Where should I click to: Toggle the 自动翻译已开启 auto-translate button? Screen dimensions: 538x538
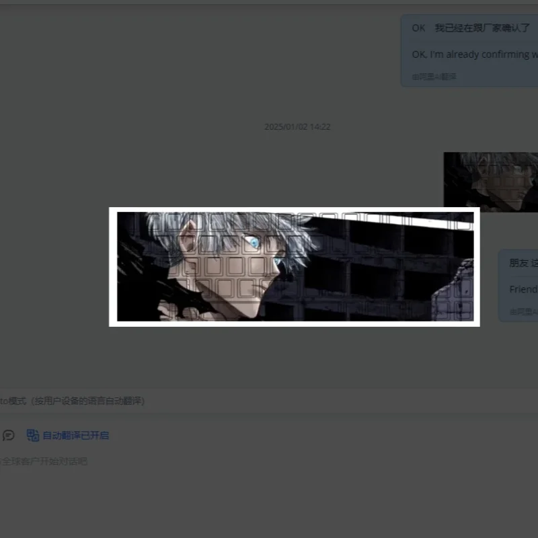coord(68,435)
